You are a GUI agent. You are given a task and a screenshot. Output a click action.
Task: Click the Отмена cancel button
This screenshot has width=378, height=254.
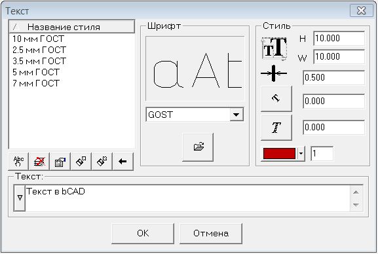point(211,234)
